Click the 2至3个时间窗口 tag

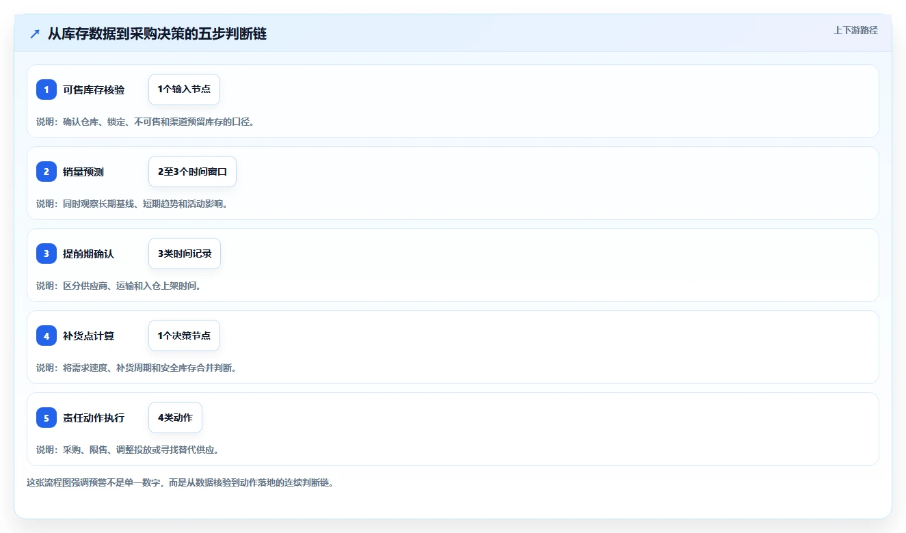(192, 172)
